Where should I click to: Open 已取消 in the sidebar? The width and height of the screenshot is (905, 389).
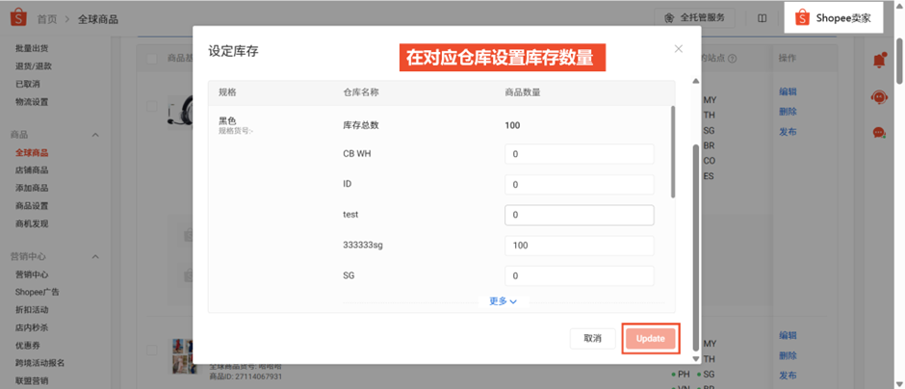[x=28, y=85]
